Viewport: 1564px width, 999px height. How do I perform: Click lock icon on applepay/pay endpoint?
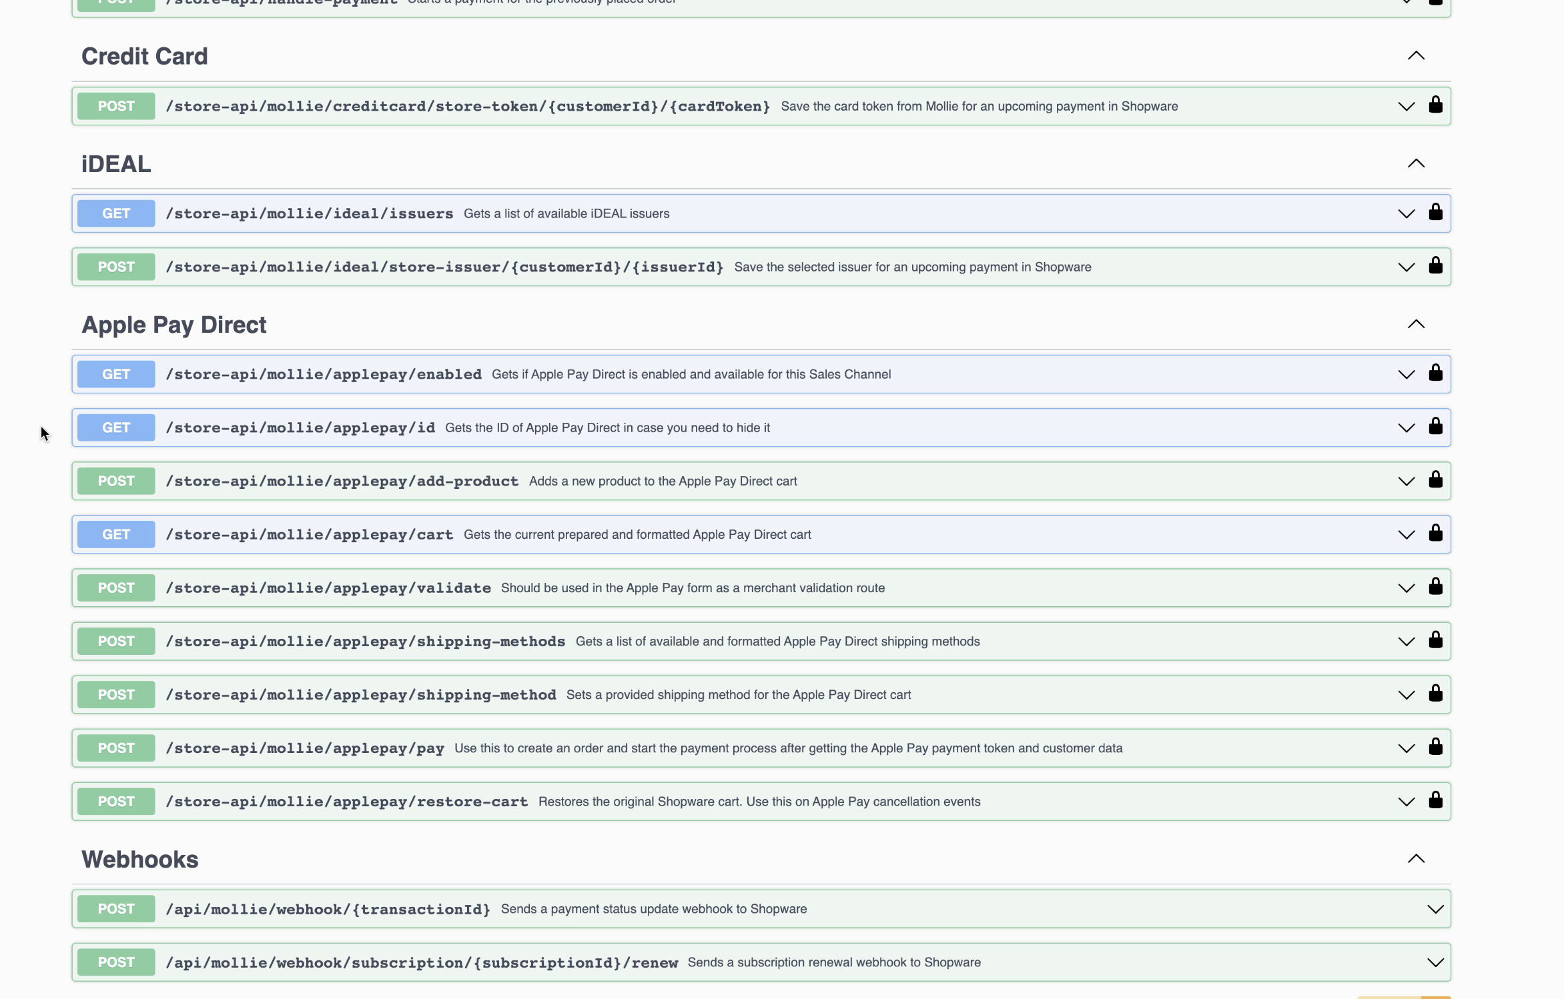point(1435,747)
